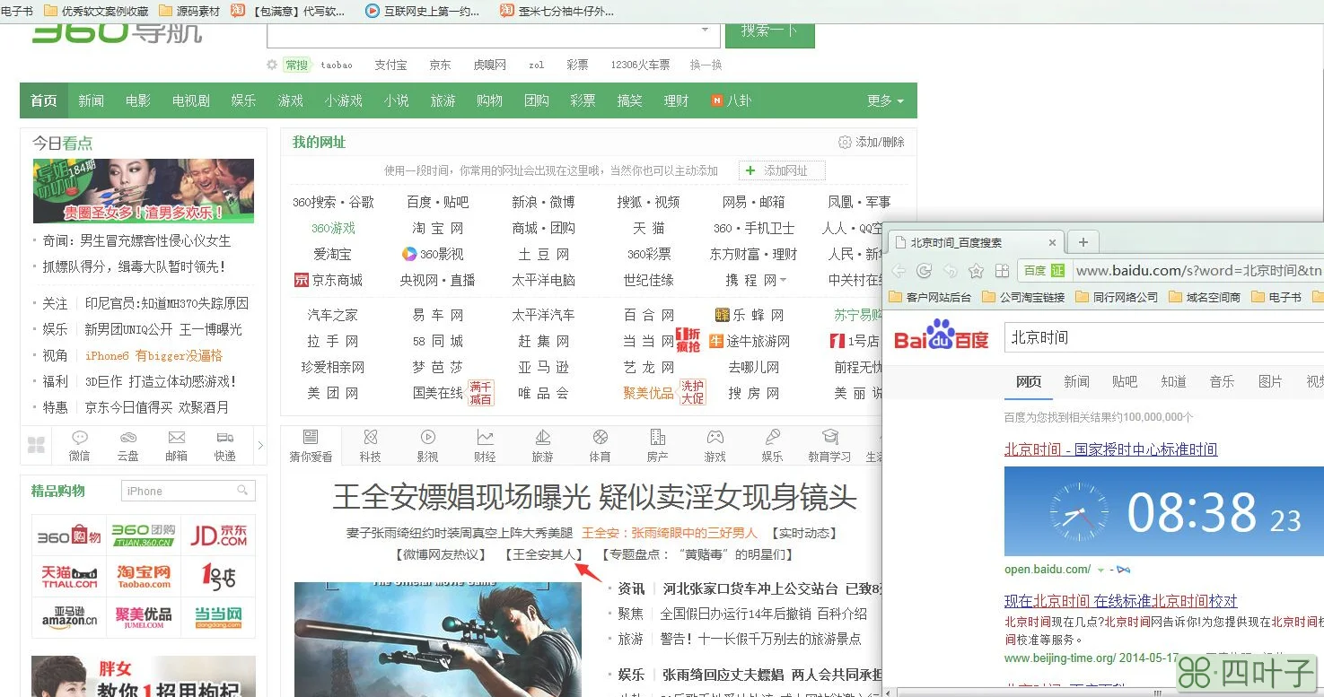Open the 客户网站后台 bookmark folder
1324x697 pixels.
pyautogui.click(x=930, y=297)
